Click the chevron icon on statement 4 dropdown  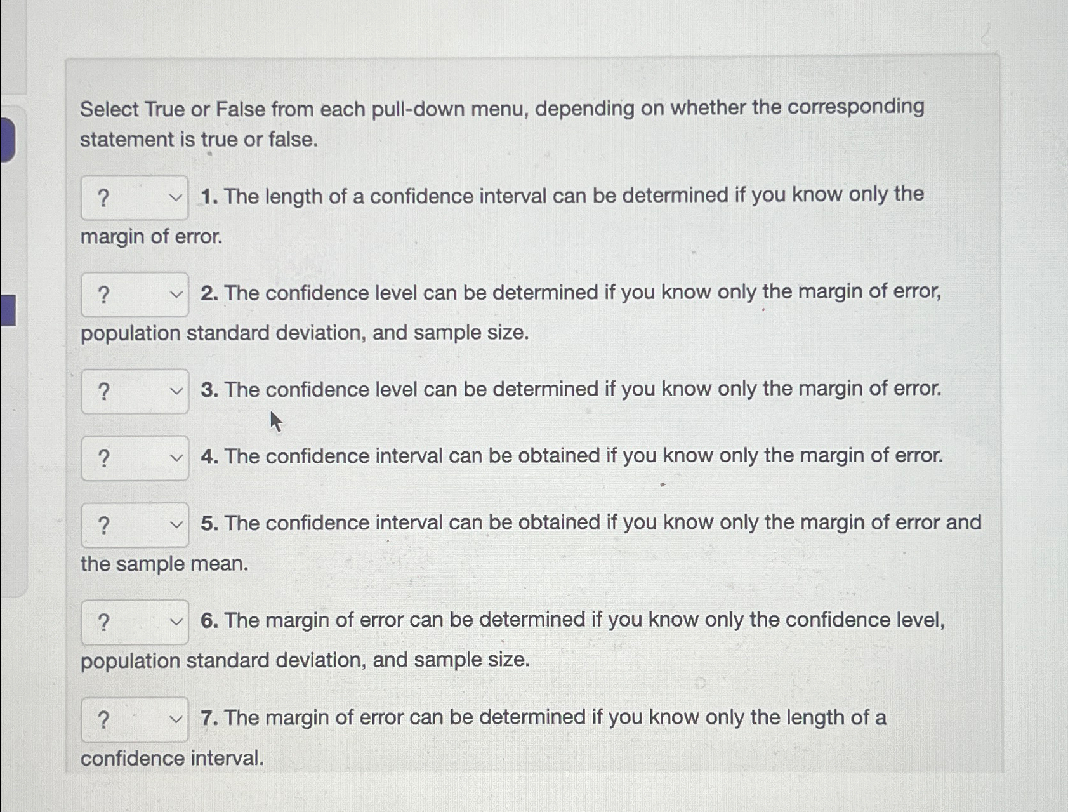point(176,458)
